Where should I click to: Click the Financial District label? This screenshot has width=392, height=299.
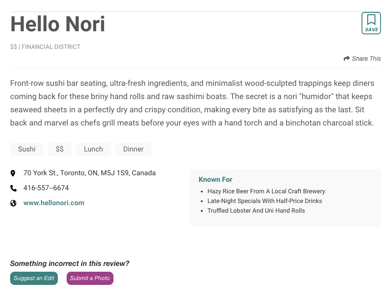(x=51, y=47)
